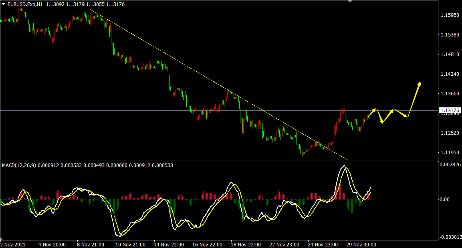Image resolution: width=462 pixels, height=248 pixels.
Task: Click the chart menu triangle beside EURUSD.Exp
Action: coord(4,4)
